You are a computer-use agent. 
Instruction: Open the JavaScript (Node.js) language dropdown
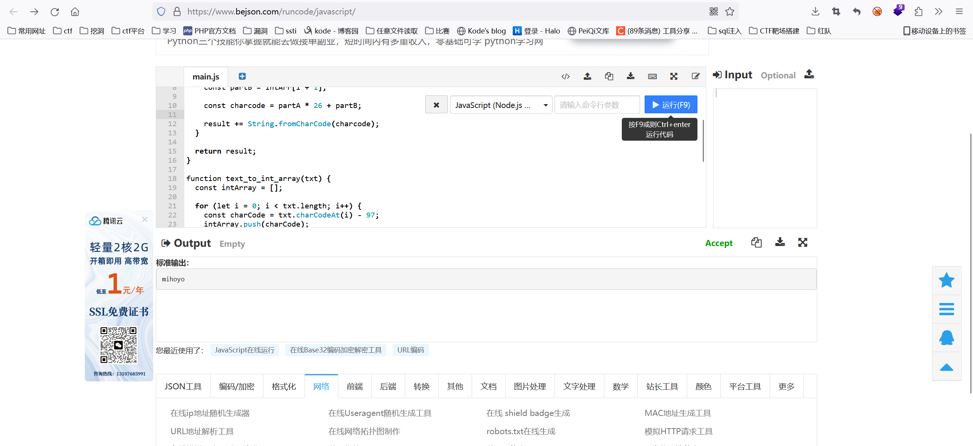(501, 105)
